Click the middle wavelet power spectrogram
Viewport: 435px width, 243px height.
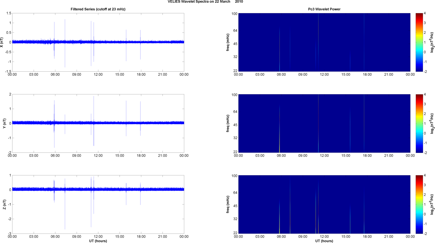(x=324, y=123)
